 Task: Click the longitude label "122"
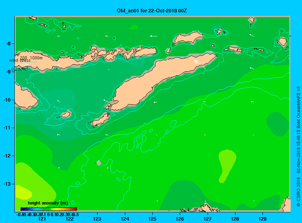(70, 219)
